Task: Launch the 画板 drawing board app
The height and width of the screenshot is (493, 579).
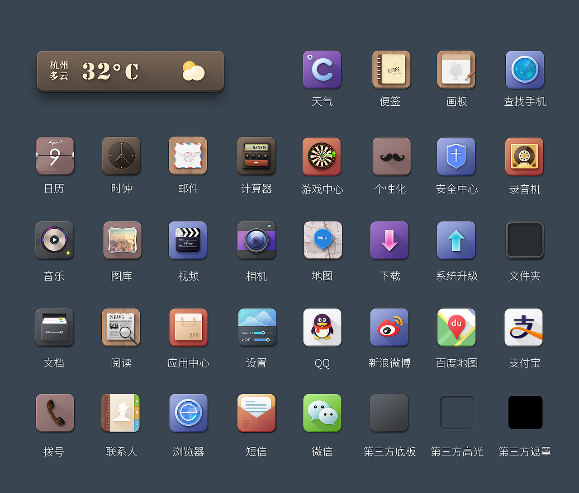Action: [456, 70]
